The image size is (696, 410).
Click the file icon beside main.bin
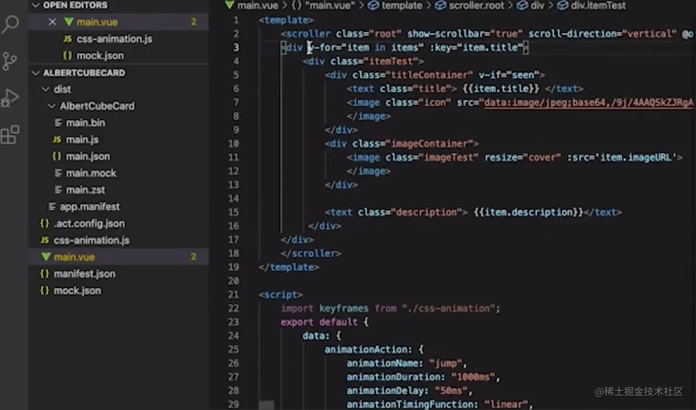[x=58, y=123]
